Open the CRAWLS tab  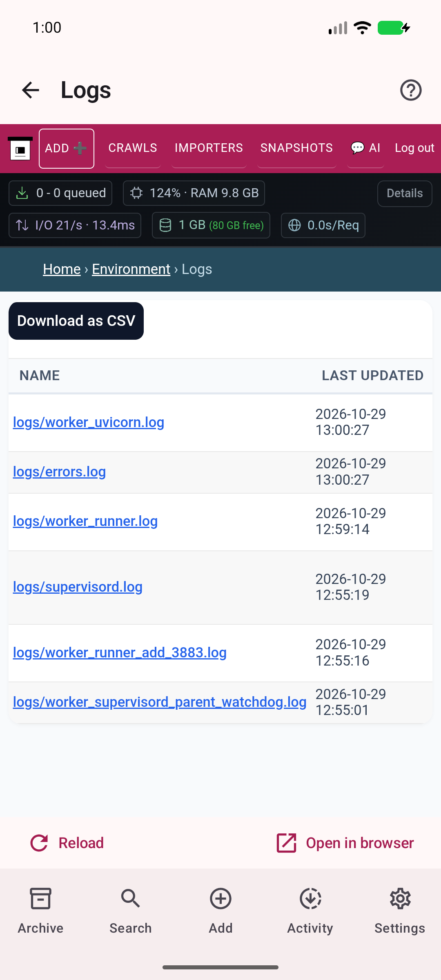(x=133, y=148)
